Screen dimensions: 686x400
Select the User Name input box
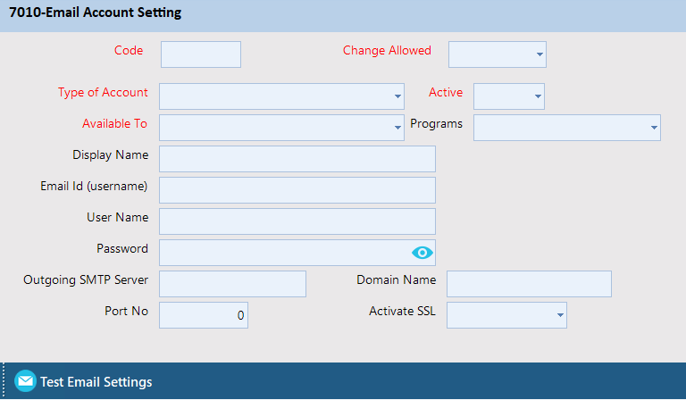tap(297, 221)
